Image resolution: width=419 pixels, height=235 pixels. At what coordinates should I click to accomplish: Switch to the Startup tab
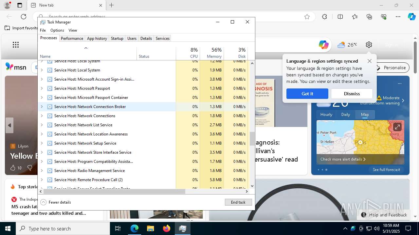click(x=117, y=39)
